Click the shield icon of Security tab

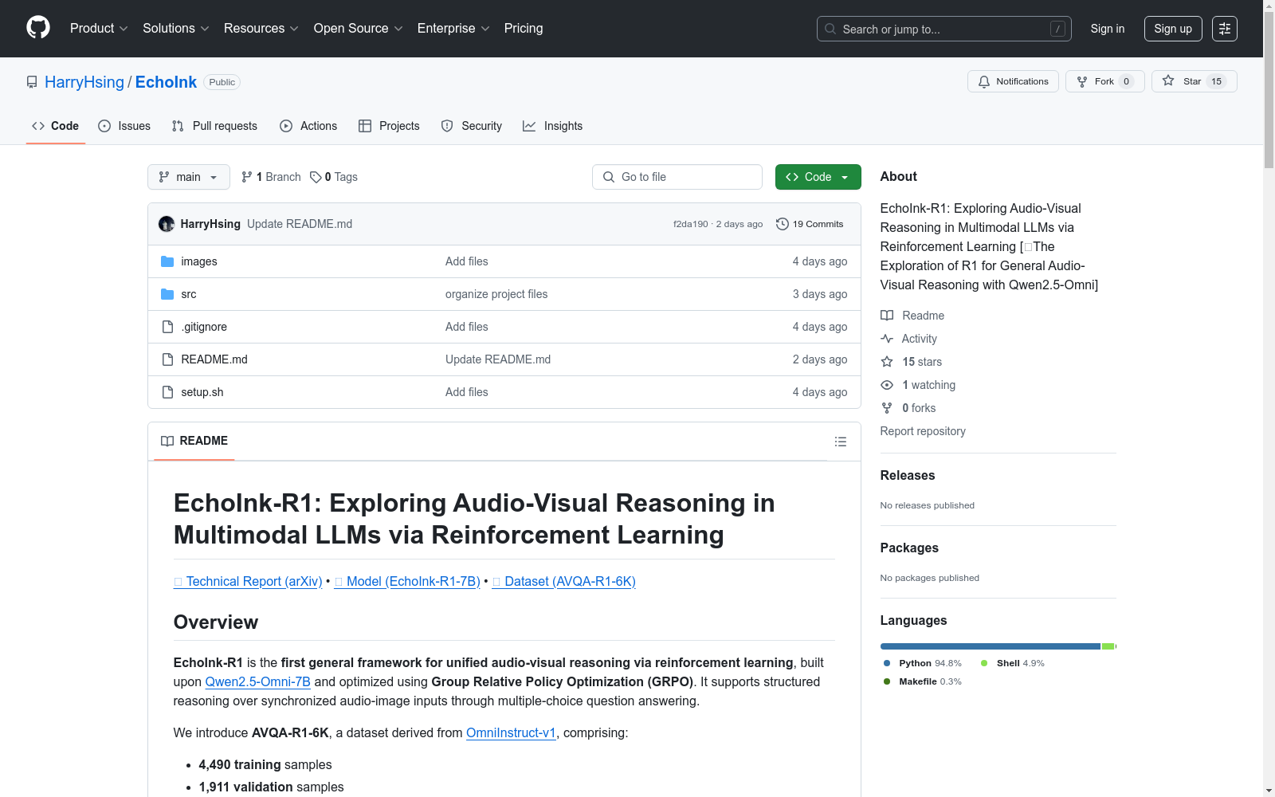pos(447,126)
